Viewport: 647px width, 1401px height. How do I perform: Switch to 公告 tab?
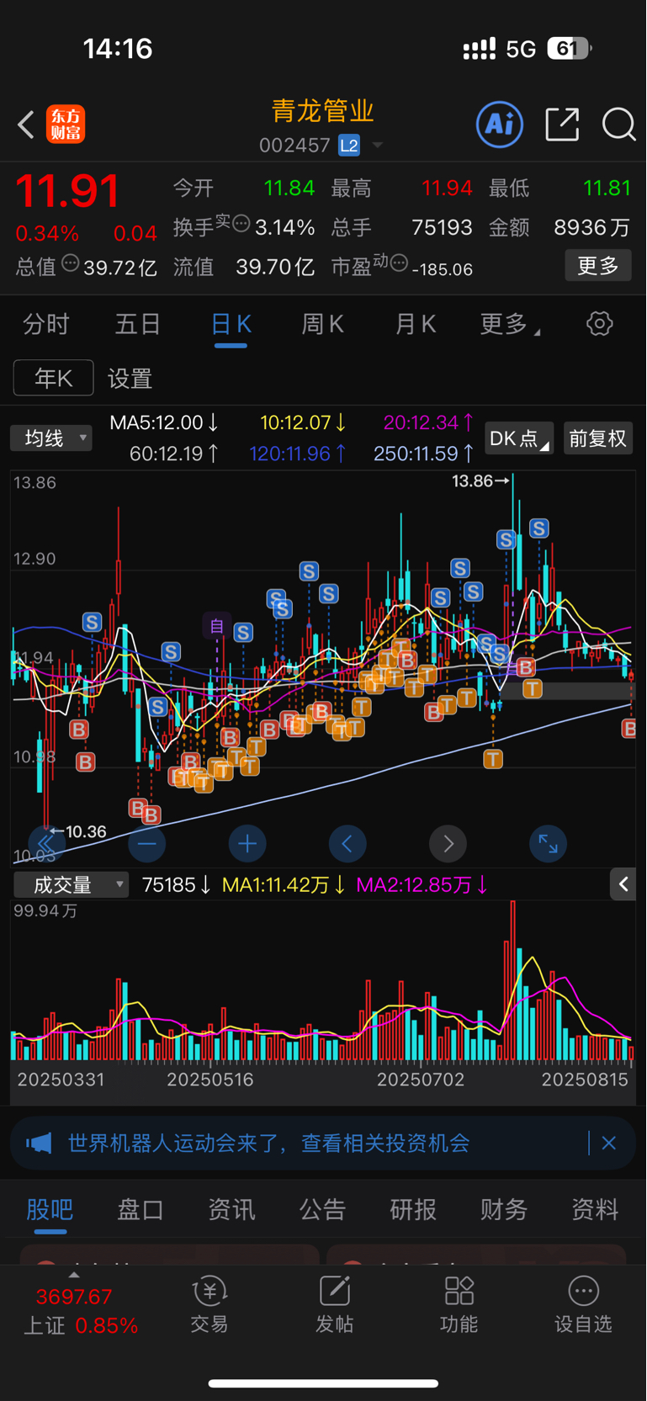pos(322,1210)
